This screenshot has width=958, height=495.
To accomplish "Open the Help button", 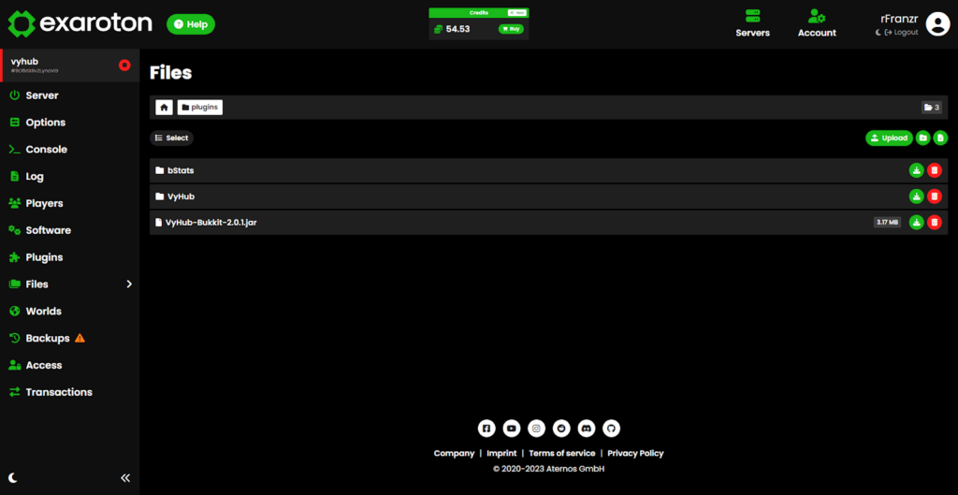I will coord(191,24).
